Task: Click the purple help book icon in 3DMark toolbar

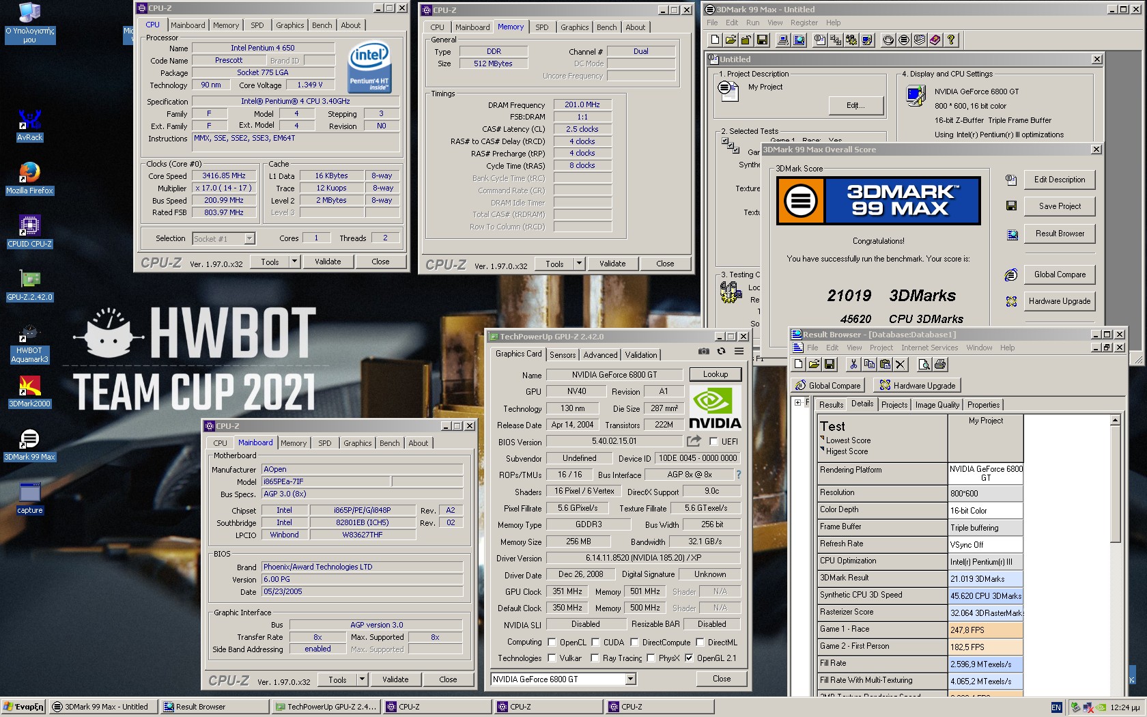Action: (x=935, y=40)
